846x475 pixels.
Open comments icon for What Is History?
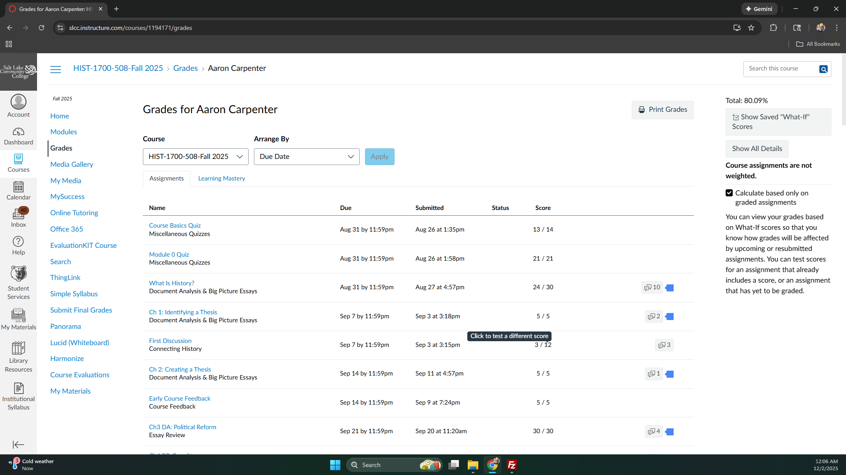pyautogui.click(x=652, y=287)
